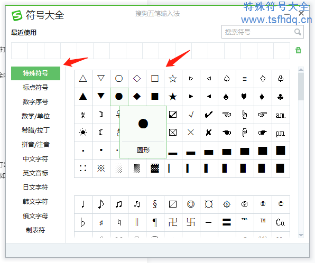Select the hollow up triangle symbol
315x263 pixels.
(x=83, y=79)
